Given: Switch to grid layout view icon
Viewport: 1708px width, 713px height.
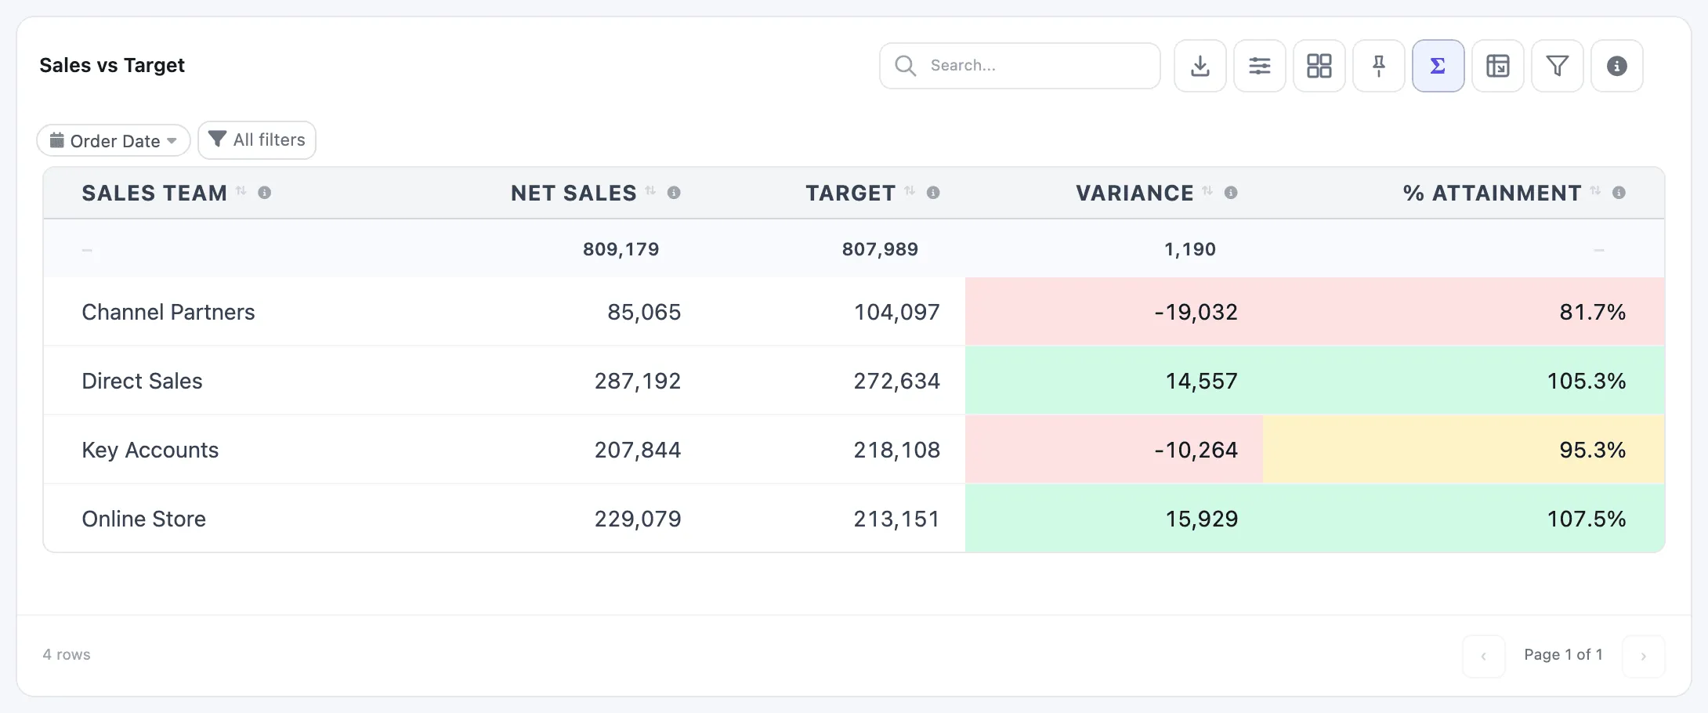Looking at the screenshot, I should 1319,66.
